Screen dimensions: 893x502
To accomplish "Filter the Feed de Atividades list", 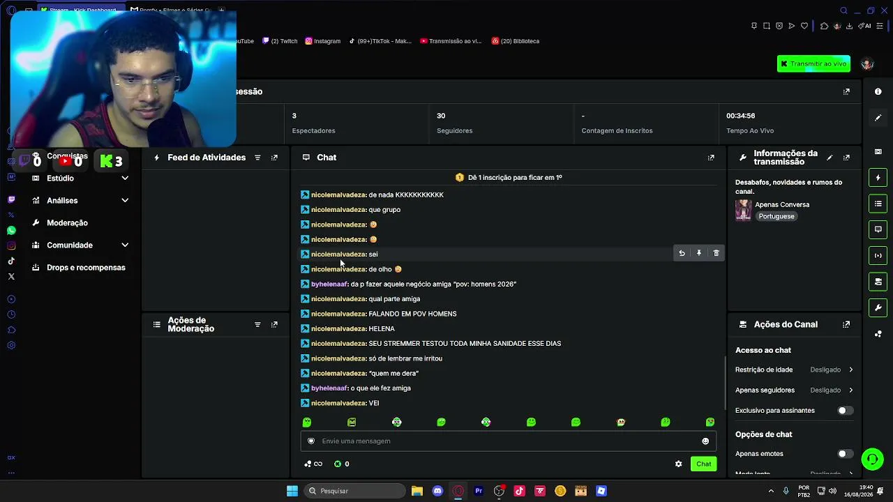I will 257,158.
